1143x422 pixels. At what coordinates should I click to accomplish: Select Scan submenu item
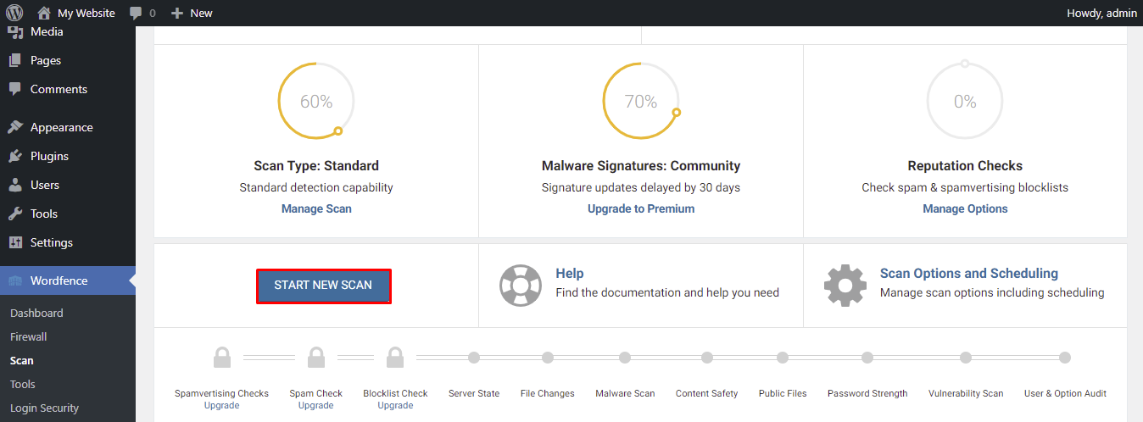22,360
